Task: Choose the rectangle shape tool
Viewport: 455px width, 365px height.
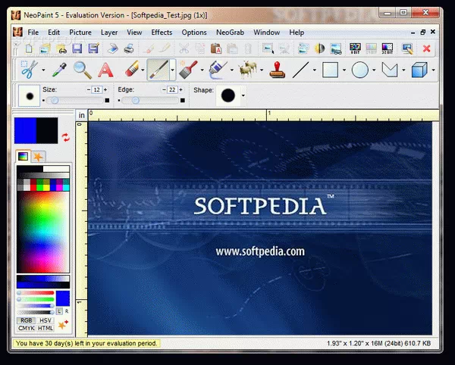Action: tap(330, 70)
